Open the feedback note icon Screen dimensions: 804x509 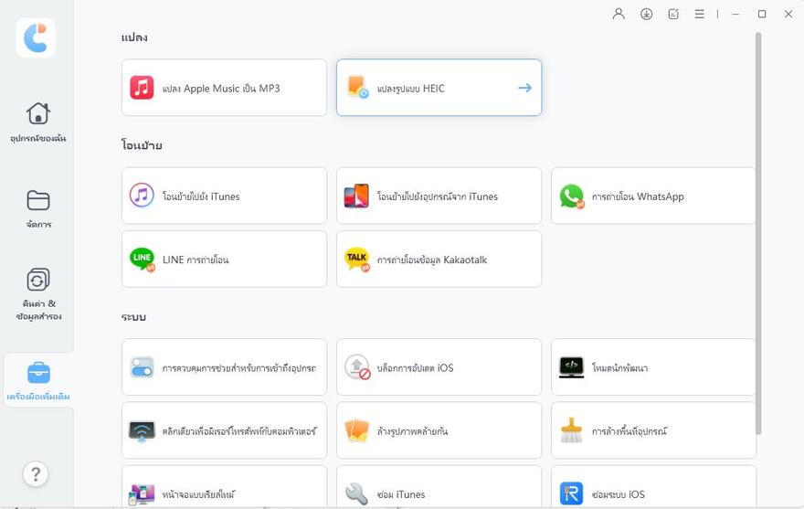pyautogui.click(x=673, y=14)
